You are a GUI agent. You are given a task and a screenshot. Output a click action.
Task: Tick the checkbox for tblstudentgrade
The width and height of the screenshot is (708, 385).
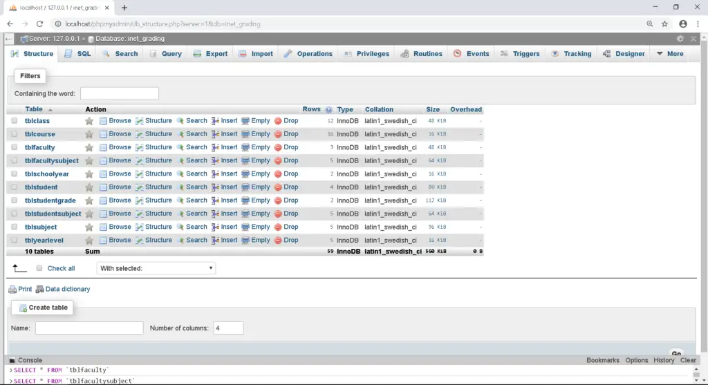click(x=14, y=200)
